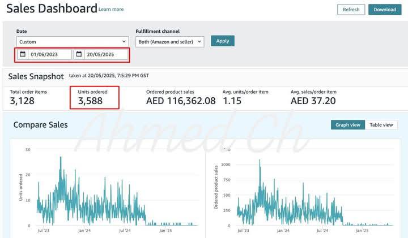This screenshot has width=408, height=238.
Task: Switch to Graph view
Action: click(348, 125)
